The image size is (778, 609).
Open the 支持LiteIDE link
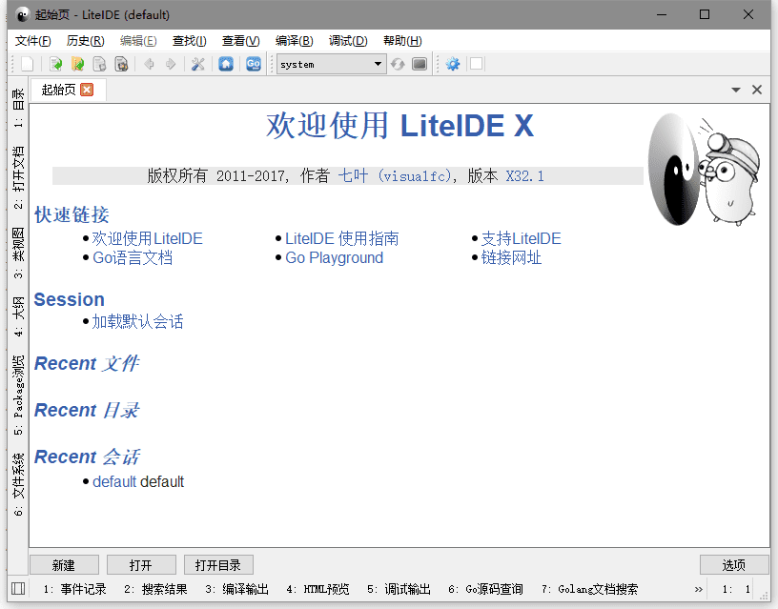click(x=521, y=238)
